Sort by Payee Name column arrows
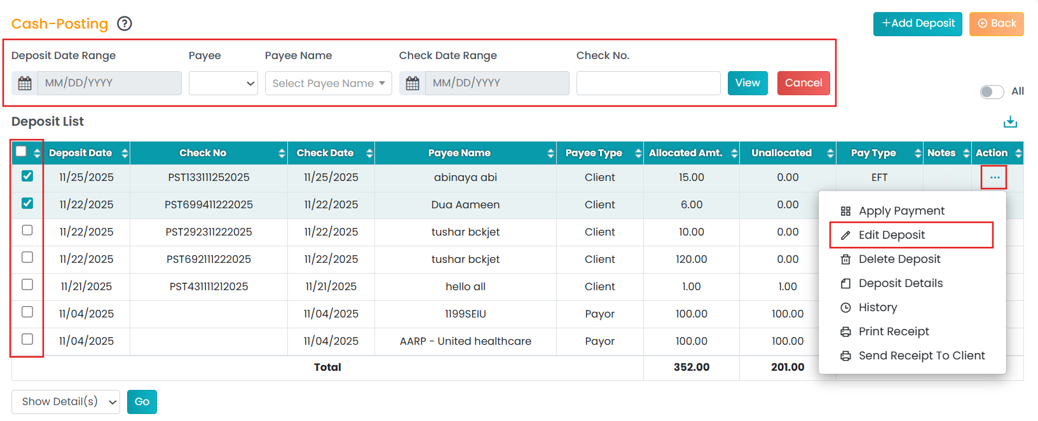The height and width of the screenshot is (421, 1038). (550, 153)
